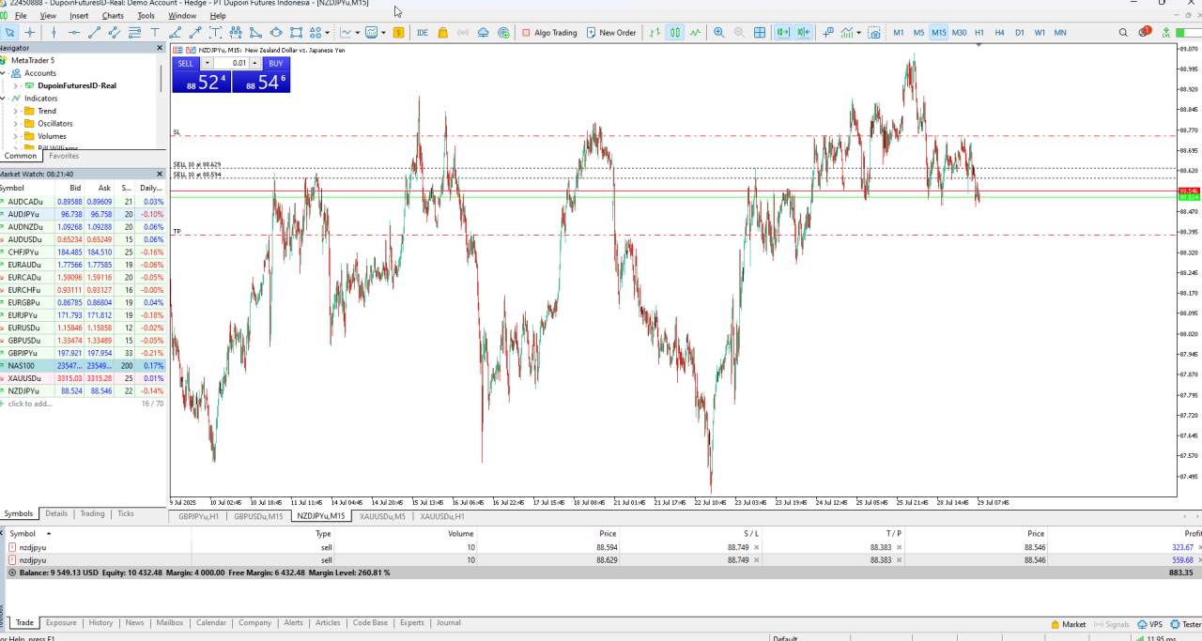Viewport: 1202px width, 641px height.
Task: Open the chart type dropdown arrow
Action: click(358, 32)
